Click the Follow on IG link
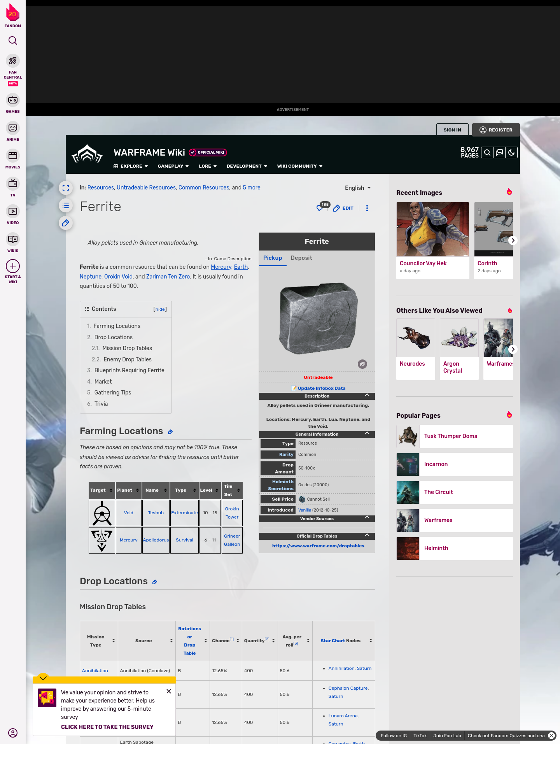Viewport: 560px width, 778px height. [394, 736]
